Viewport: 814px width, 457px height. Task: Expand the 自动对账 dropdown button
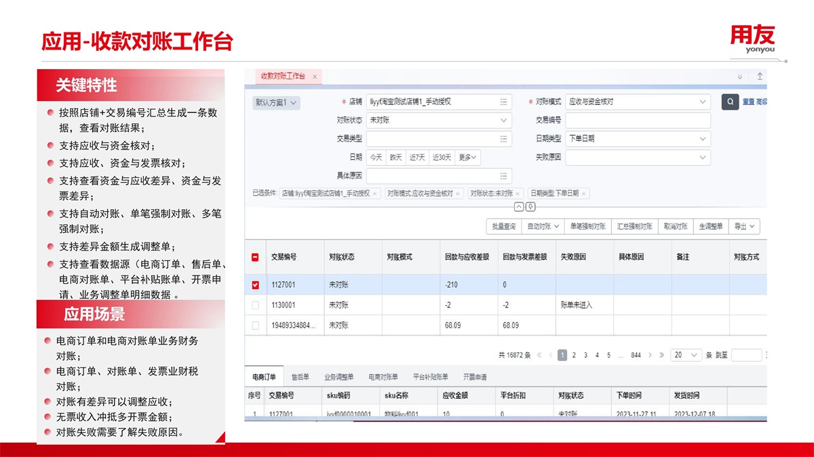pyautogui.click(x=543, y=226)
